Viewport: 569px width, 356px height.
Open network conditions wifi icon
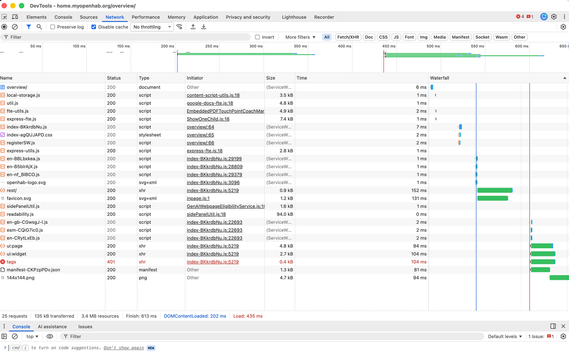(x=179, y=27)
